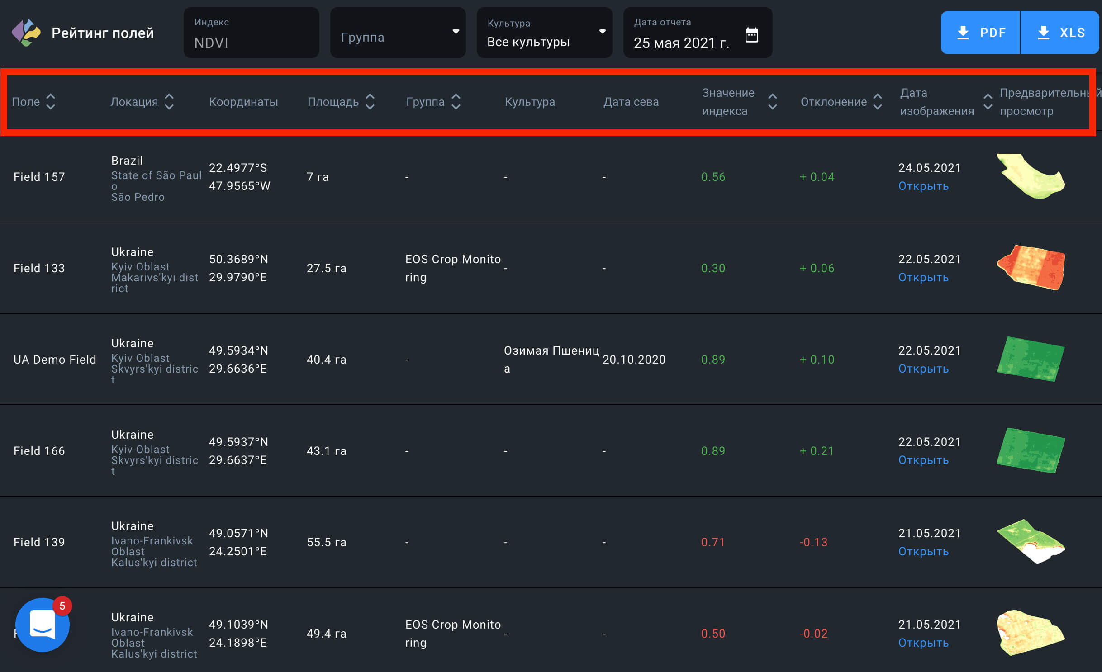Click the app logo next to Рейтинг полей
Viewport: 1102px width, 672px height.
26,33
